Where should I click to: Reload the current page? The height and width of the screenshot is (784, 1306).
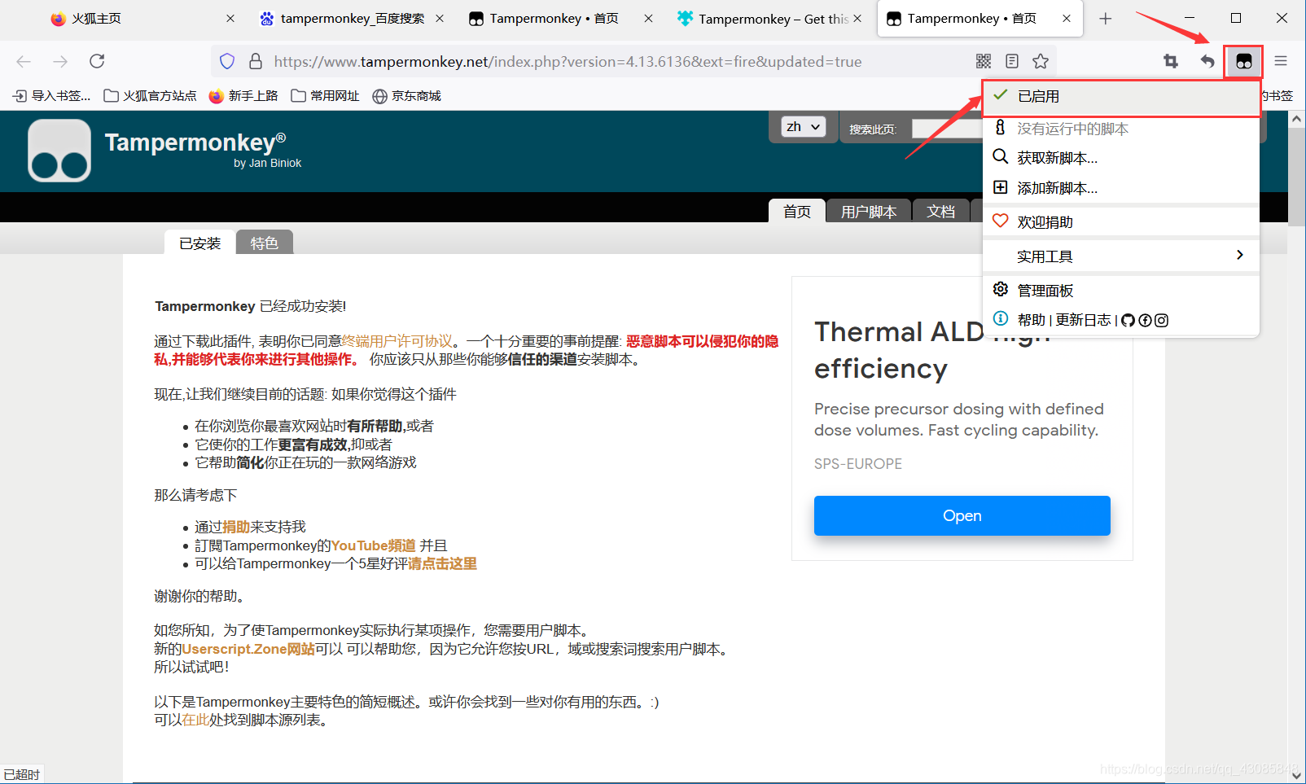click(x=97, y=61)
